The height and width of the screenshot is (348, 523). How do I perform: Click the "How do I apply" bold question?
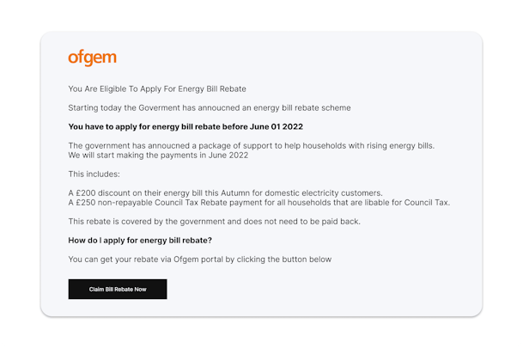140,240
